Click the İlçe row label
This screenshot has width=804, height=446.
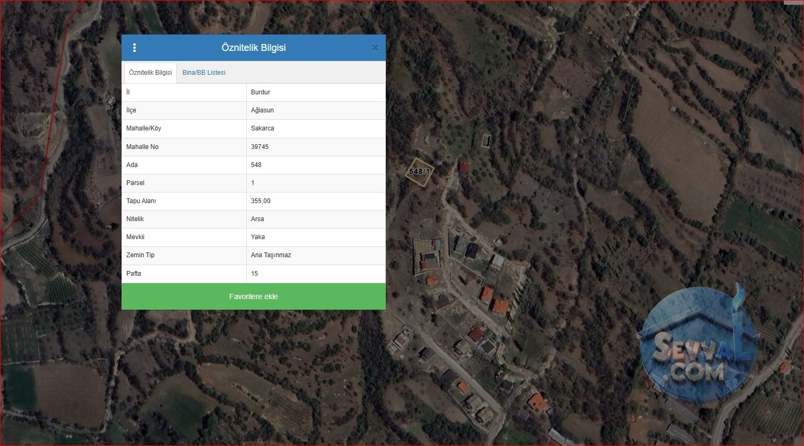[131, 110]
